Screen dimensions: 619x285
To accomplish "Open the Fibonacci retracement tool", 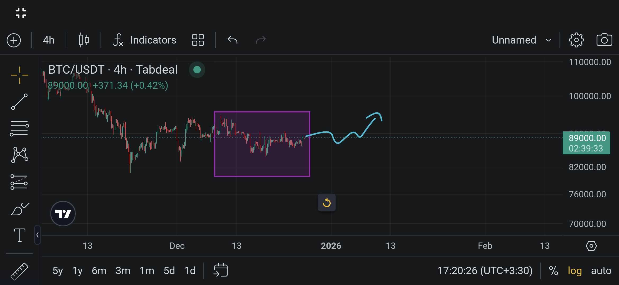I will tap(19, 128).
